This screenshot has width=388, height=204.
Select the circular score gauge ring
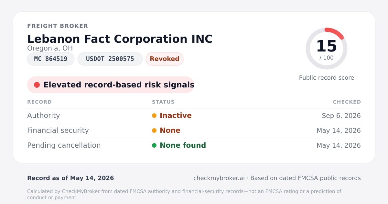click(x=327, y=49)
